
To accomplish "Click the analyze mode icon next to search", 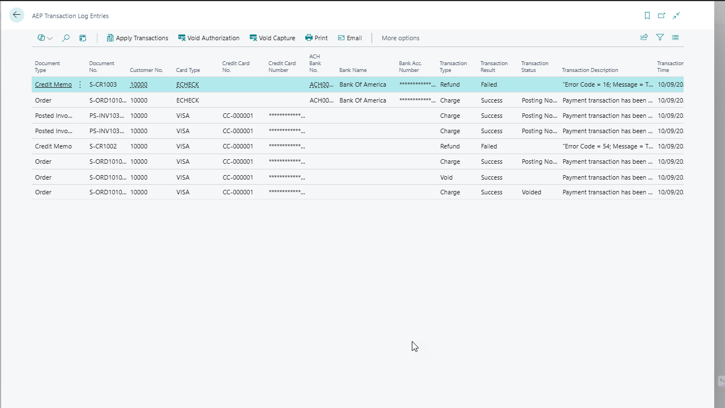I will [83, 38].
